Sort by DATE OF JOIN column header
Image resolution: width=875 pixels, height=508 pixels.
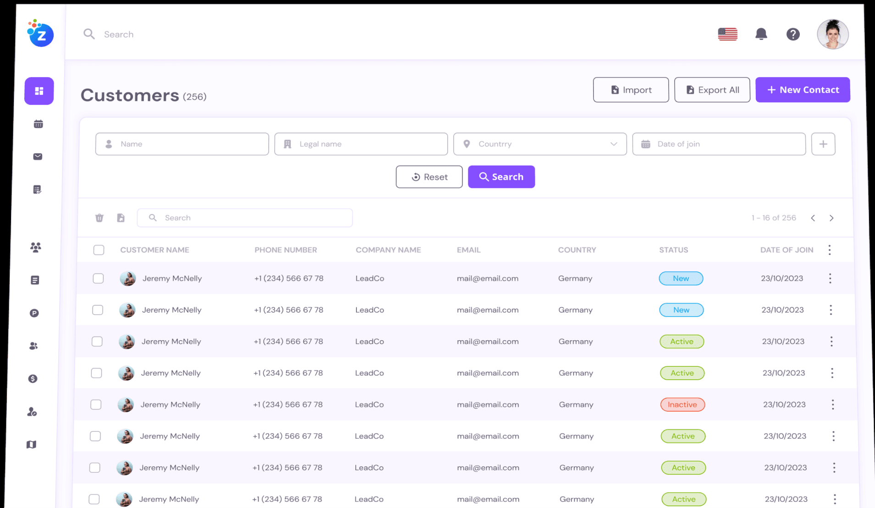tap(786, 250)
